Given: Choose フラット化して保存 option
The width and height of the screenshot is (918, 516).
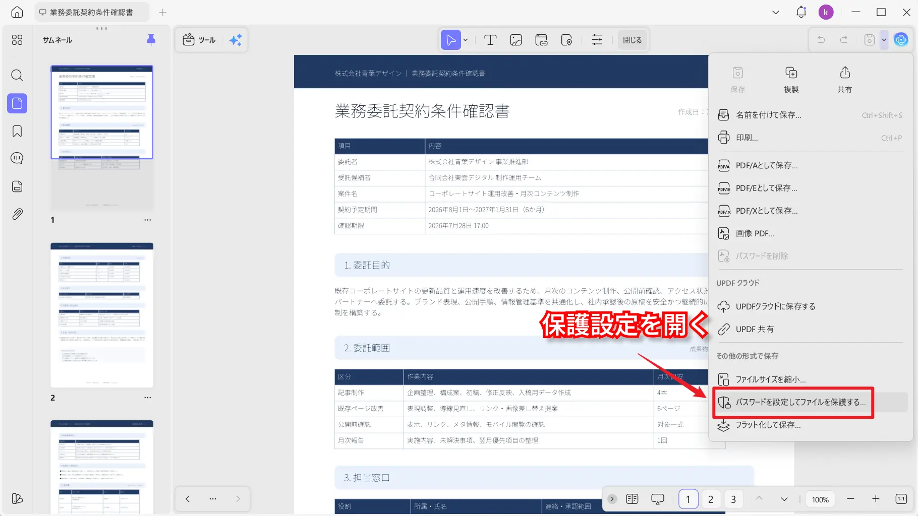Looking at the screenshot, I should click(810, 425).
